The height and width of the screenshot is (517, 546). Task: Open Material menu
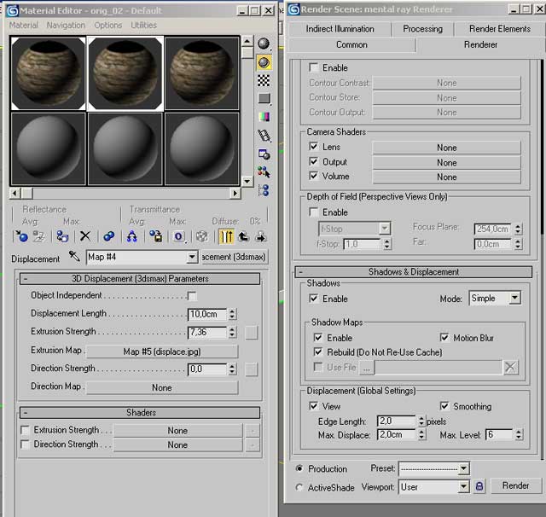[23, 25]
